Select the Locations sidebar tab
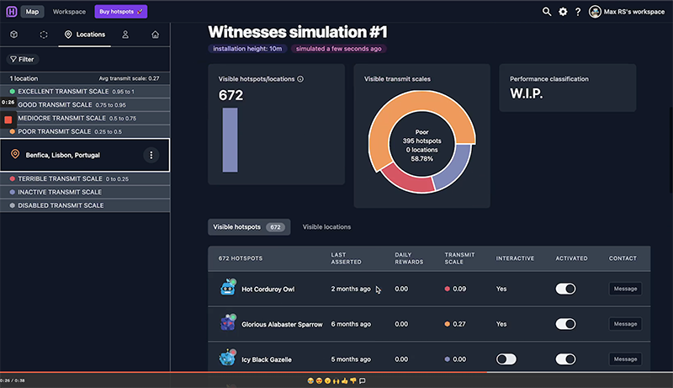The width and height of the screenshot is (673, 388). coord(85,35)
